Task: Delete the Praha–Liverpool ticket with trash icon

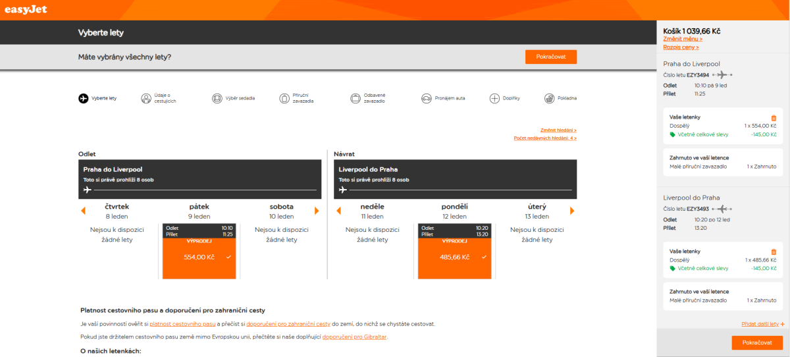Action: (x=774, y=118)
